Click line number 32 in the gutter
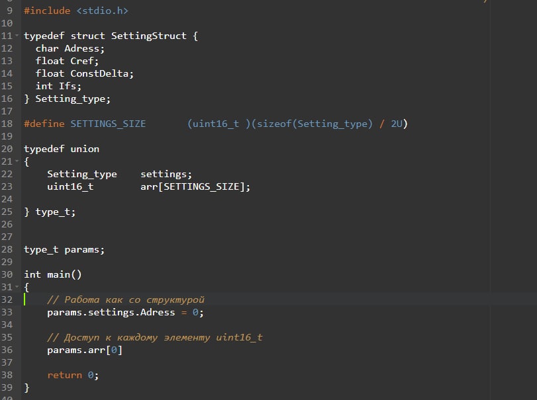Viewport: 537px width, 400px height. [x=7, y=300]
